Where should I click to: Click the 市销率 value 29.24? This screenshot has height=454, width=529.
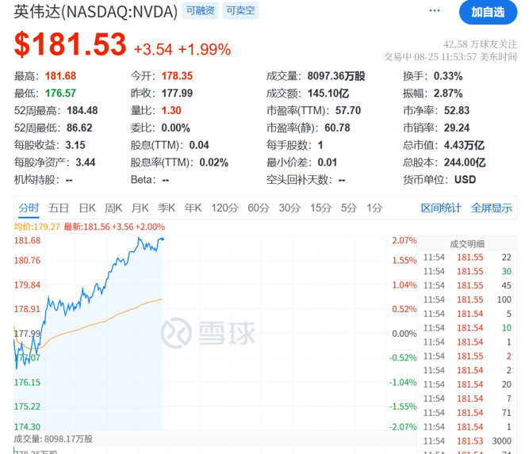(x=457, y=128)
